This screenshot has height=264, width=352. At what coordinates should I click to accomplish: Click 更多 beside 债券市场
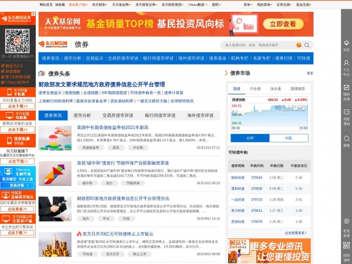click(x=310, y=73)
